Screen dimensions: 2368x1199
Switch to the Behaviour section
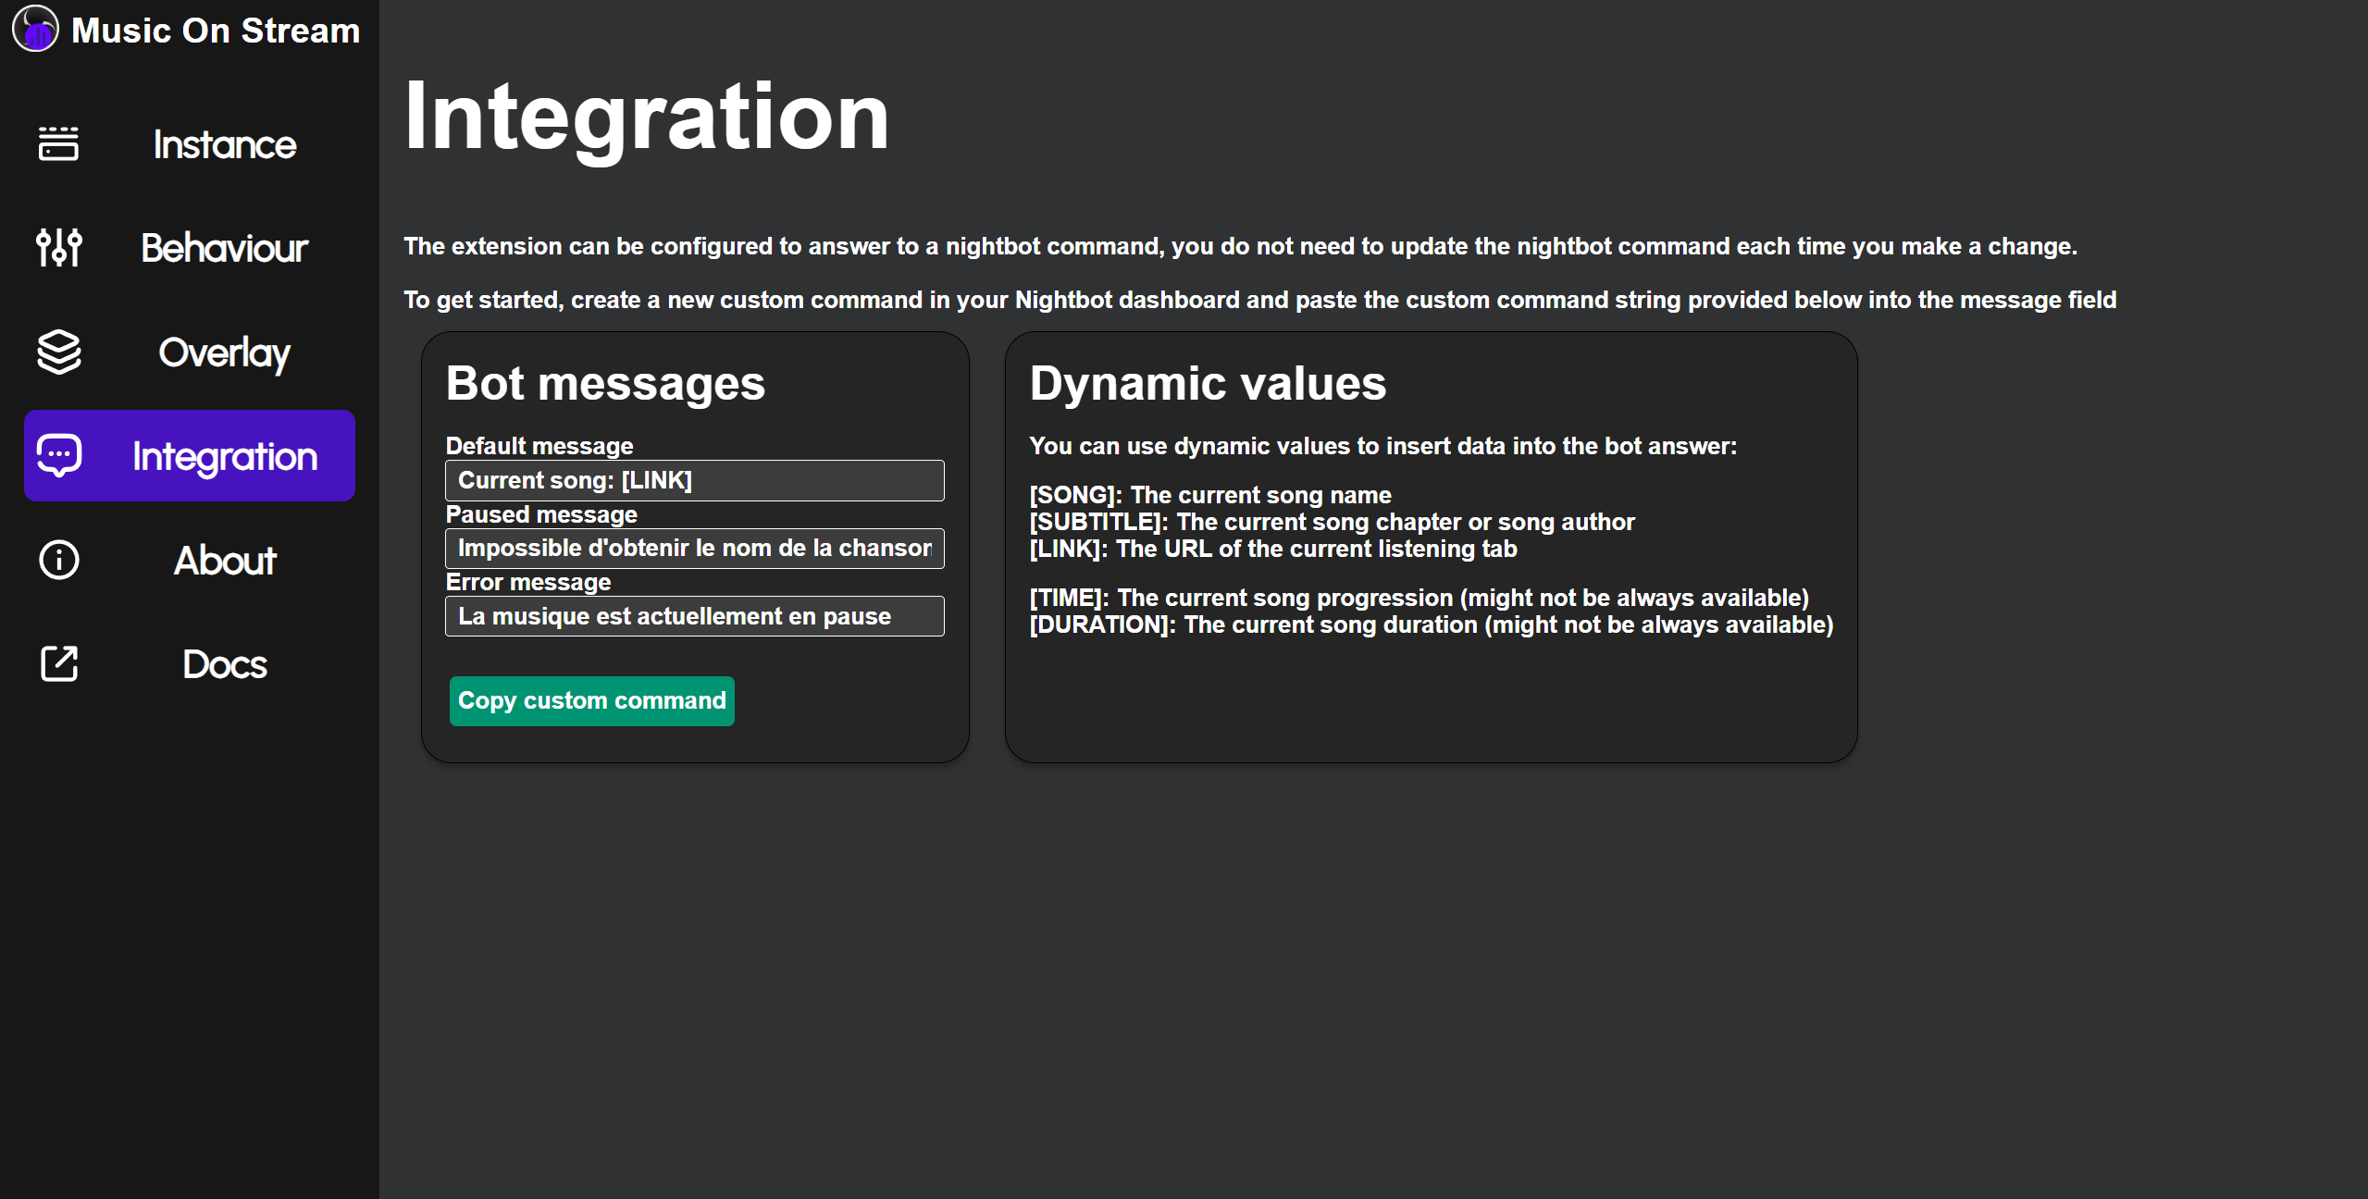(x=224, y=248)
